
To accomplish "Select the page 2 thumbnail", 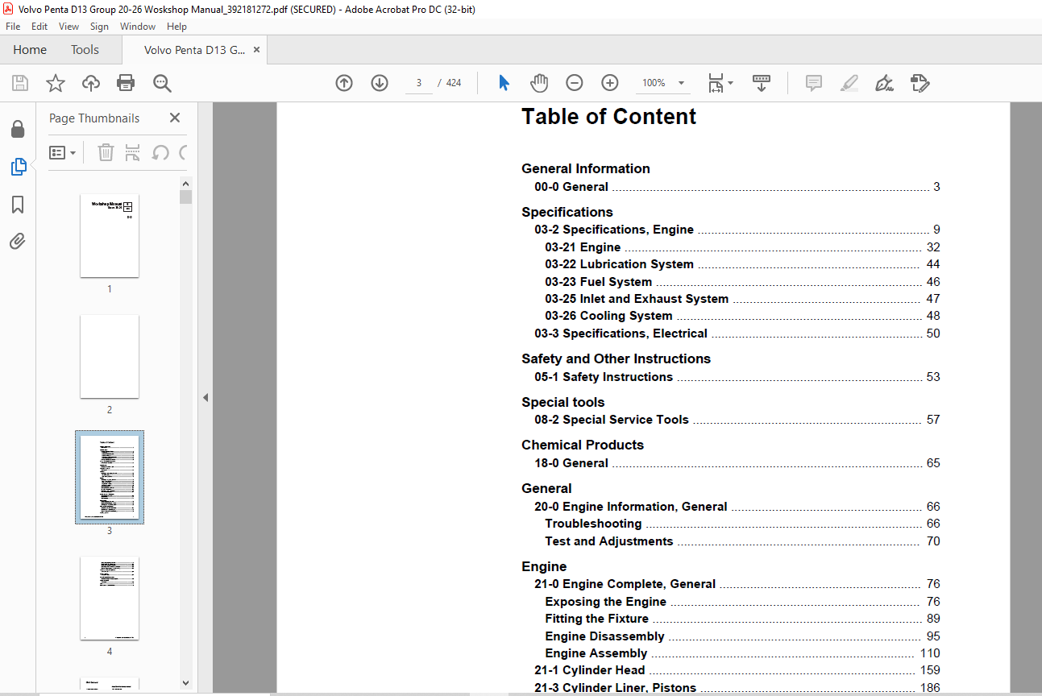I will click(110, 357).
